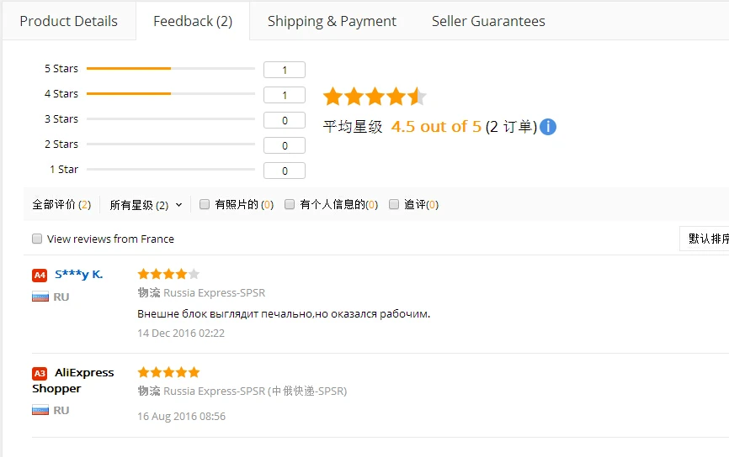This screenshot has height=457, width=729.
Task: Click the blue info icon beside average rating
Action: pos(548,127)
